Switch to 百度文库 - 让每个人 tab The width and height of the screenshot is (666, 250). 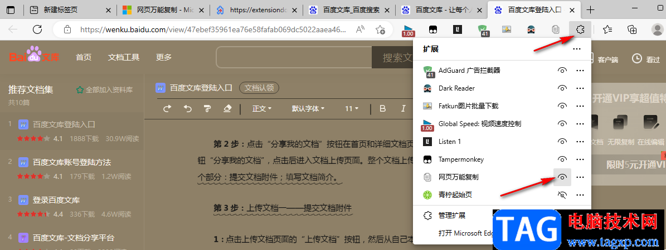441,10
